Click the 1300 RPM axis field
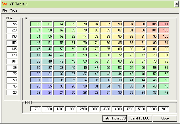The width and height of the screenshot is (180, 124). click(x=59, y=109)
